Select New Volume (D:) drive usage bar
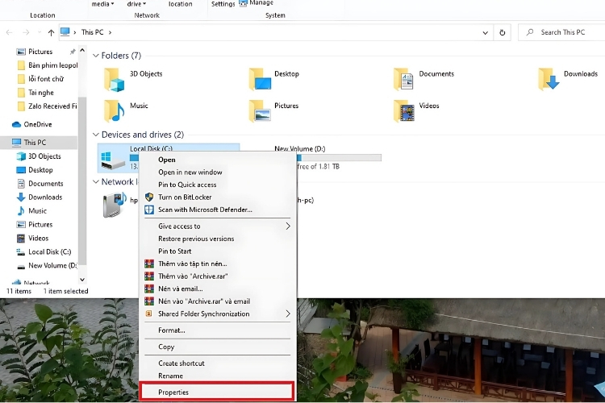 pos(328,158)
